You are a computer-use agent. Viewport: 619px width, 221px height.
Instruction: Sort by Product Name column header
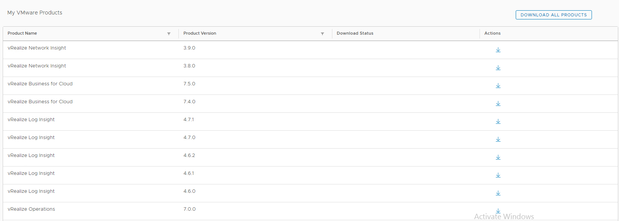pos(22,34)
